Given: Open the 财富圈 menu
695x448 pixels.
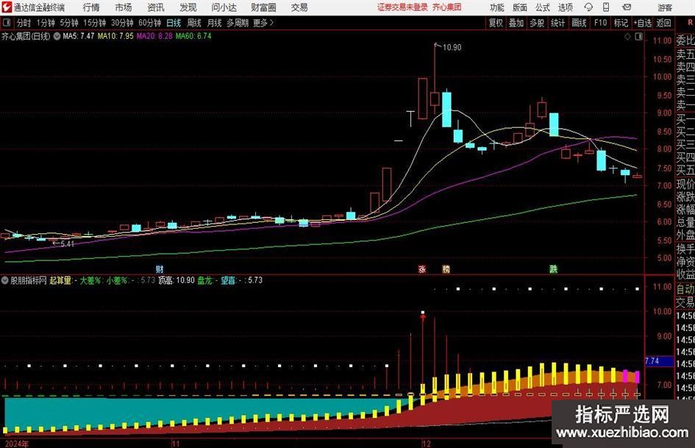Looking at the screenshot, I should (264, 7).
